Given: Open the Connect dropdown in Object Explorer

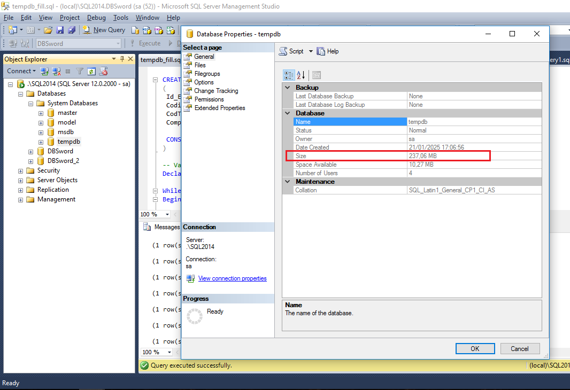Looking at the screenshot, I should pos(21,71).
